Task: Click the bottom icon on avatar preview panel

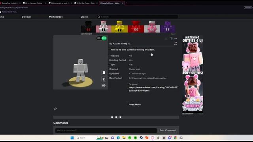Action: tap(104, 86)
